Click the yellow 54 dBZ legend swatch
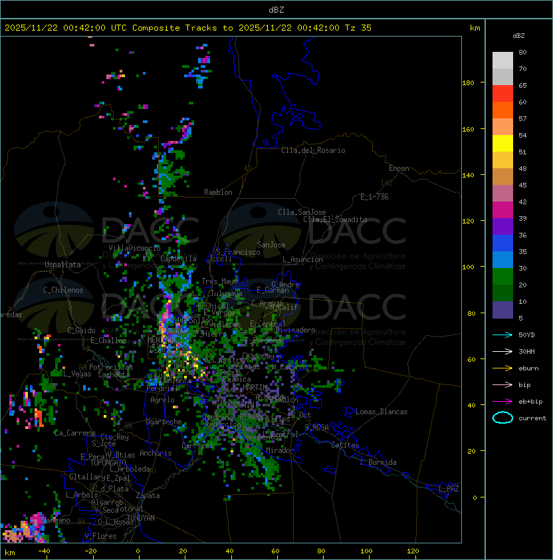553x560 pixels. pos(502,143)
